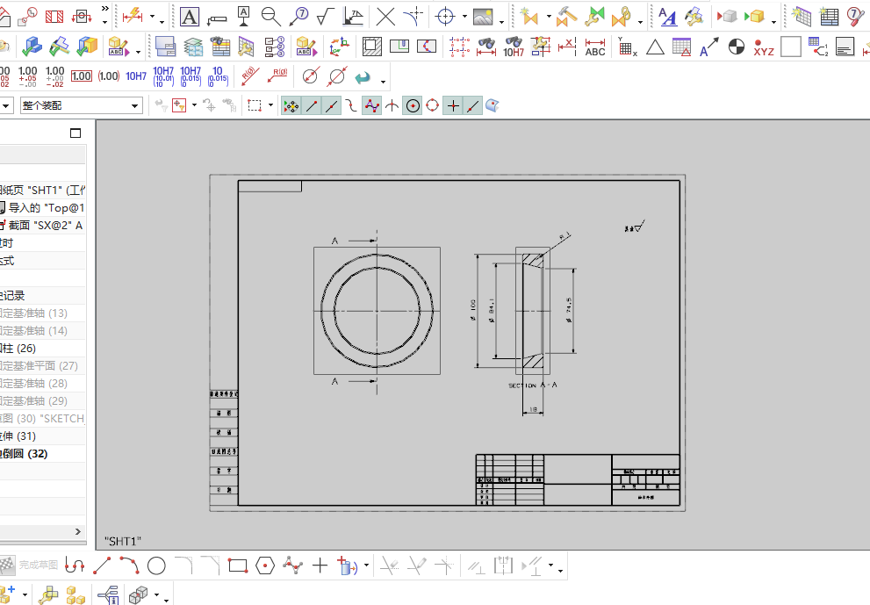The image size is (870, 605).
Task: Insert a Center Mark symbol
Action: (446, 17)
